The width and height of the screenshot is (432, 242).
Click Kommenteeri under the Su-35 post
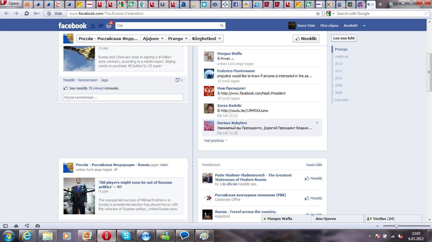(88, 80)
